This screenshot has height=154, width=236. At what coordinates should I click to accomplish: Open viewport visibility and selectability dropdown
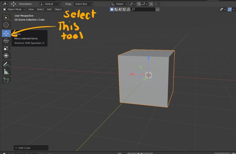223,9
